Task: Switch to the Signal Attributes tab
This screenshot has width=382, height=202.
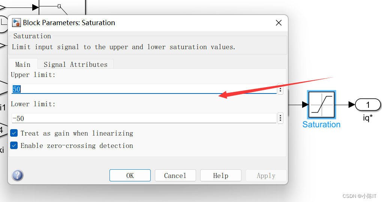Action: pyautogui.click(x=75, y=65)
